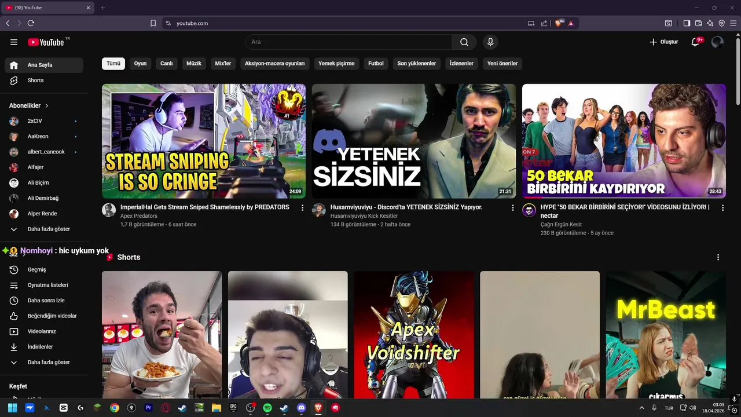Open the YouTube hamburger guide menu

click(14, 42)
